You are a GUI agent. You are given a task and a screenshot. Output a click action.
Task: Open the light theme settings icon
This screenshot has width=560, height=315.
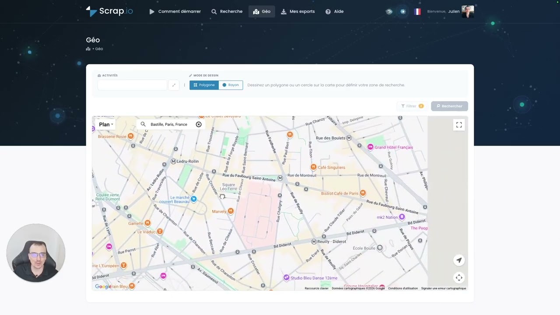click(403, 11)
